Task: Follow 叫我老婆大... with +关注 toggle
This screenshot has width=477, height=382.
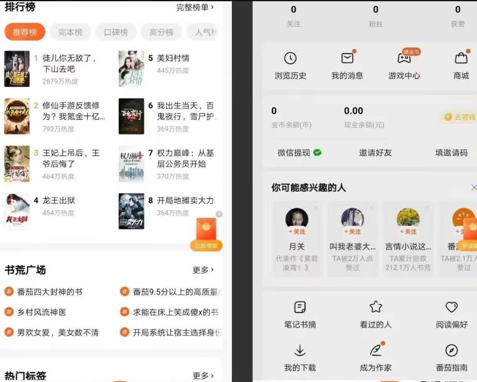Action: (352, 232)
